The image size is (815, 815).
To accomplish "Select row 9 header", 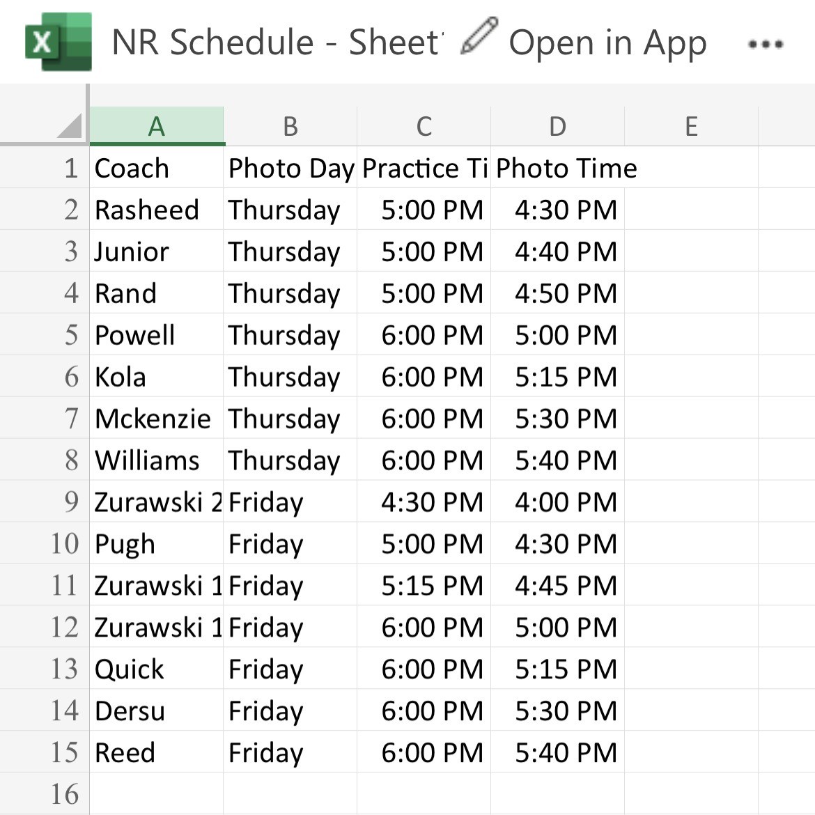I will pos(70,502).
